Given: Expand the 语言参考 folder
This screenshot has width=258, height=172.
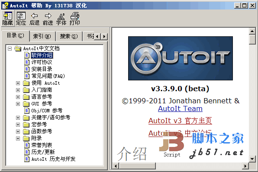Looking at the screenshot, I should pos(18,97).
